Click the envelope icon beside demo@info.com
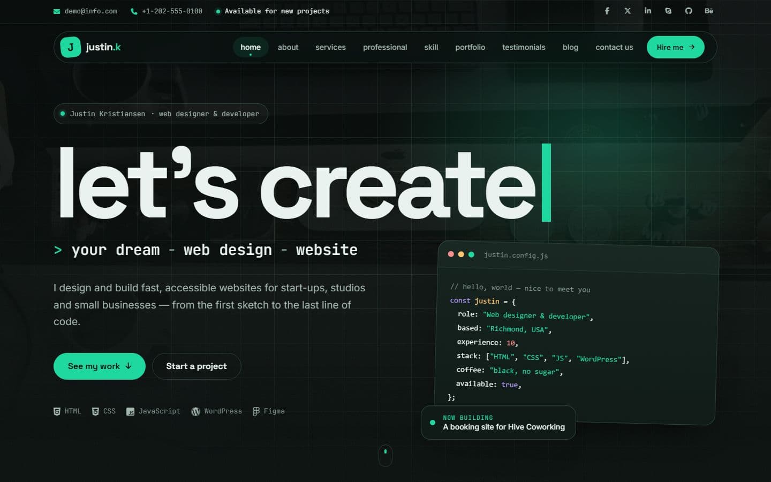Viewport: 771px width, 482px height. click(x=57, y=11)
